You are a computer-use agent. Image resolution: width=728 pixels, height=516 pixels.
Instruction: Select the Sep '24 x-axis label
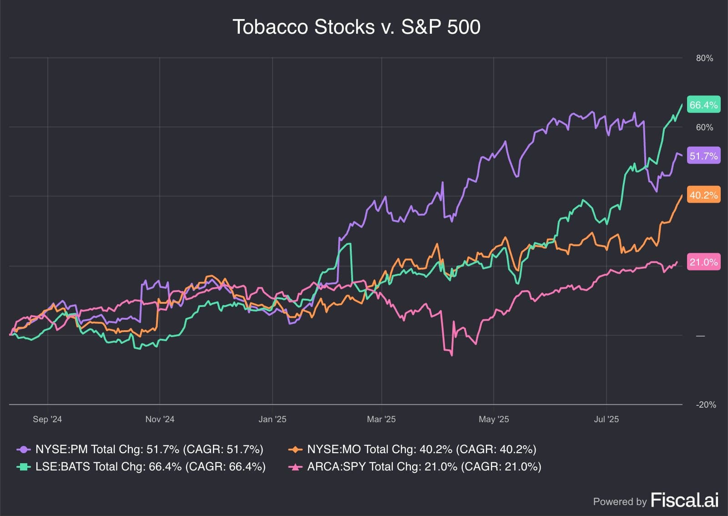click(47, 419)
